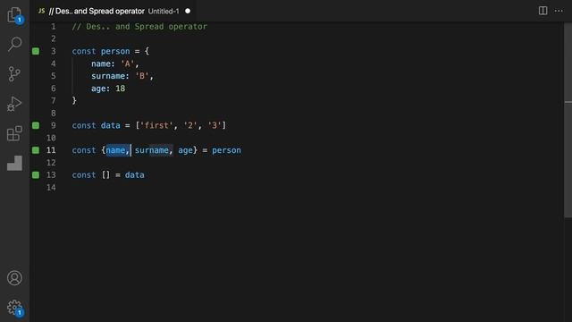Click line number 1 in the gutter
The height and width of the screenshot is (322, 572).
(x=54, y=27)
